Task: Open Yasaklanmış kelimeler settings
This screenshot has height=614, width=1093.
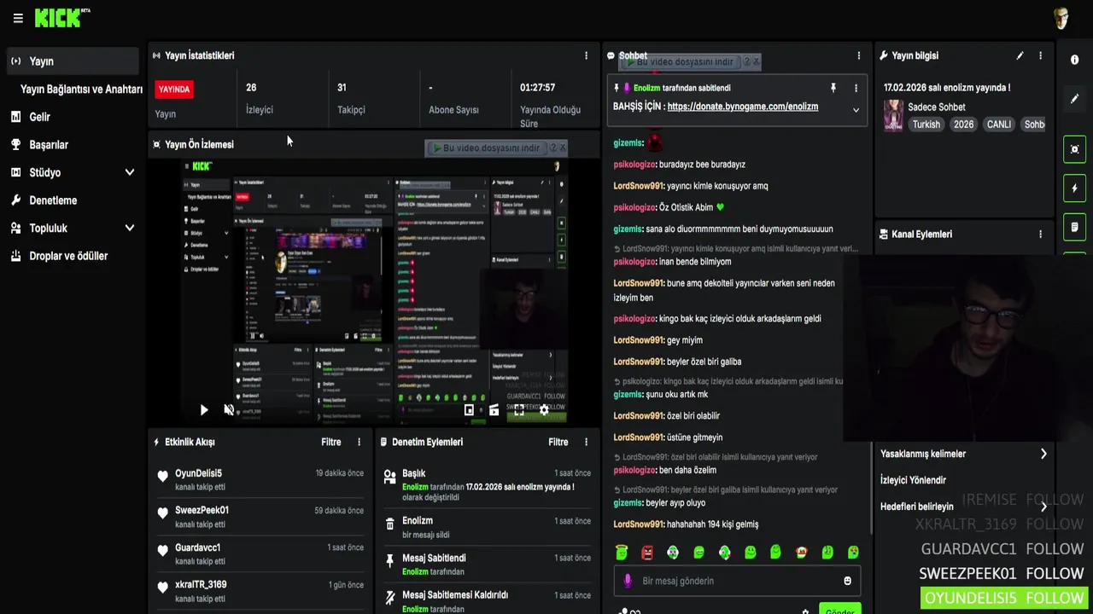Action: coord(964,454)
